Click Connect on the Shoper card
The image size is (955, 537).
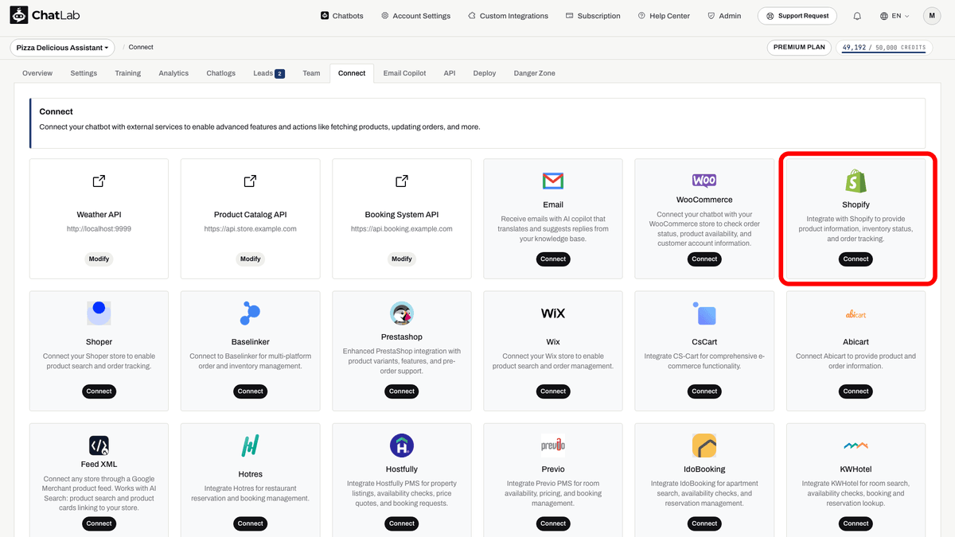pyautogui.click(x=99, y=391)
